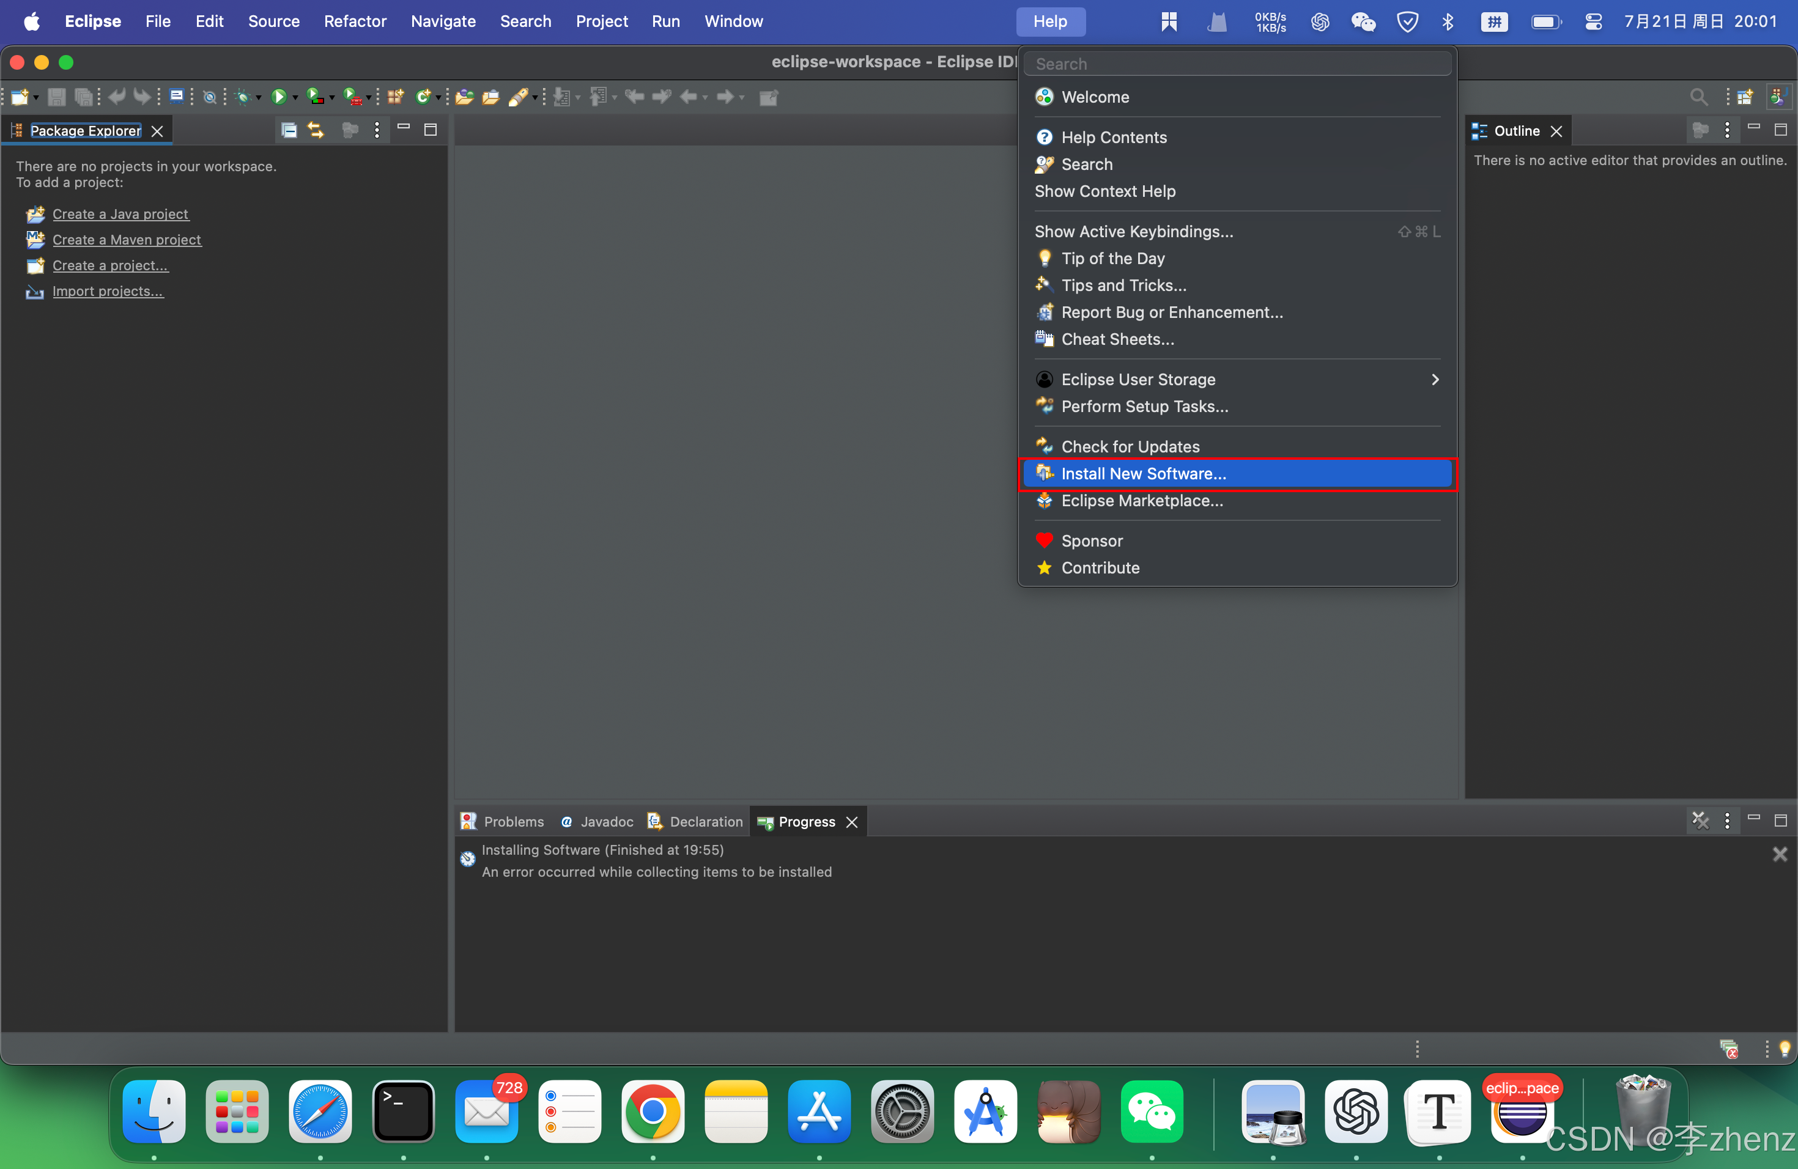The height and width of the screenshot is (1169, 1798).
Task: Click the Create a Java project link
Action: point(120,214)
